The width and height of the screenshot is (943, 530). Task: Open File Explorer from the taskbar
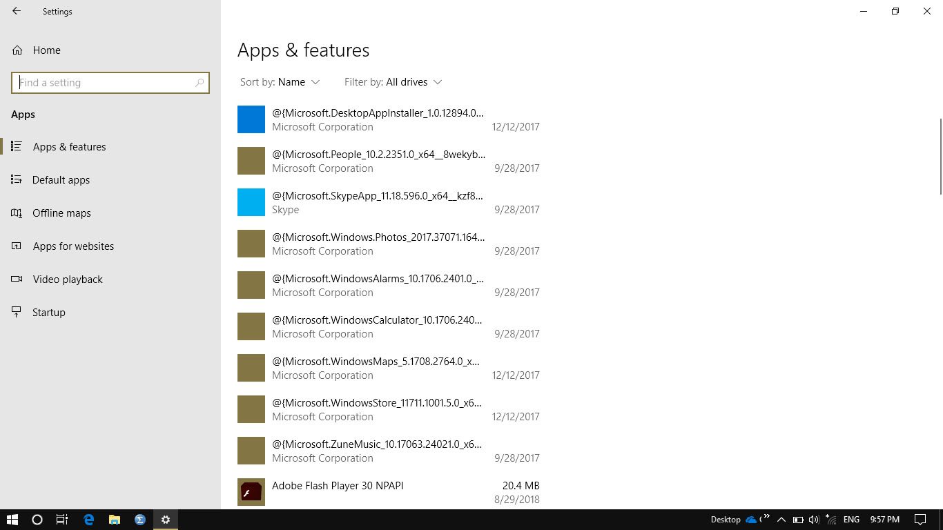[115, 520]
